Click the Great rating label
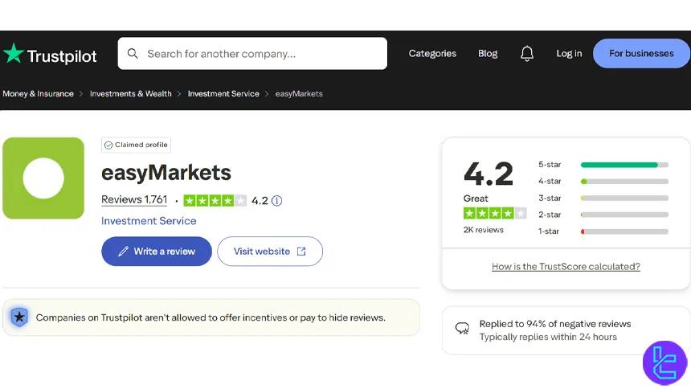 point(476,199)
